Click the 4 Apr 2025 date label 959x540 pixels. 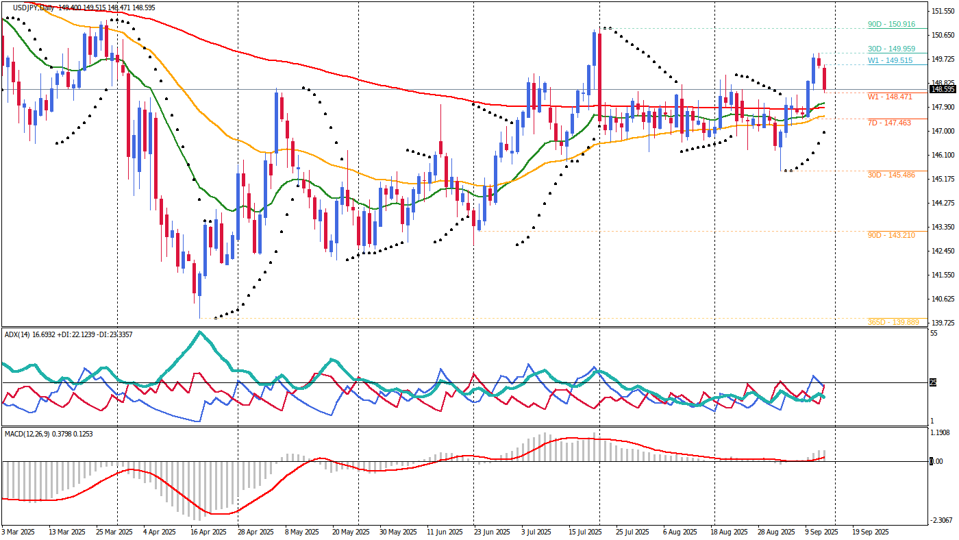[160, 532]
